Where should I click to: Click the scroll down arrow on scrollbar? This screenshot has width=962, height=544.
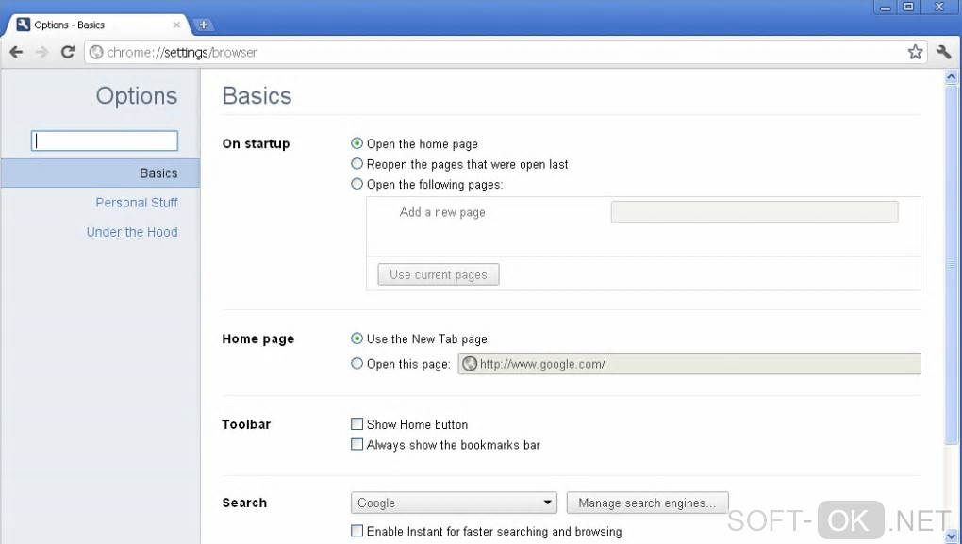coord(951,536)
